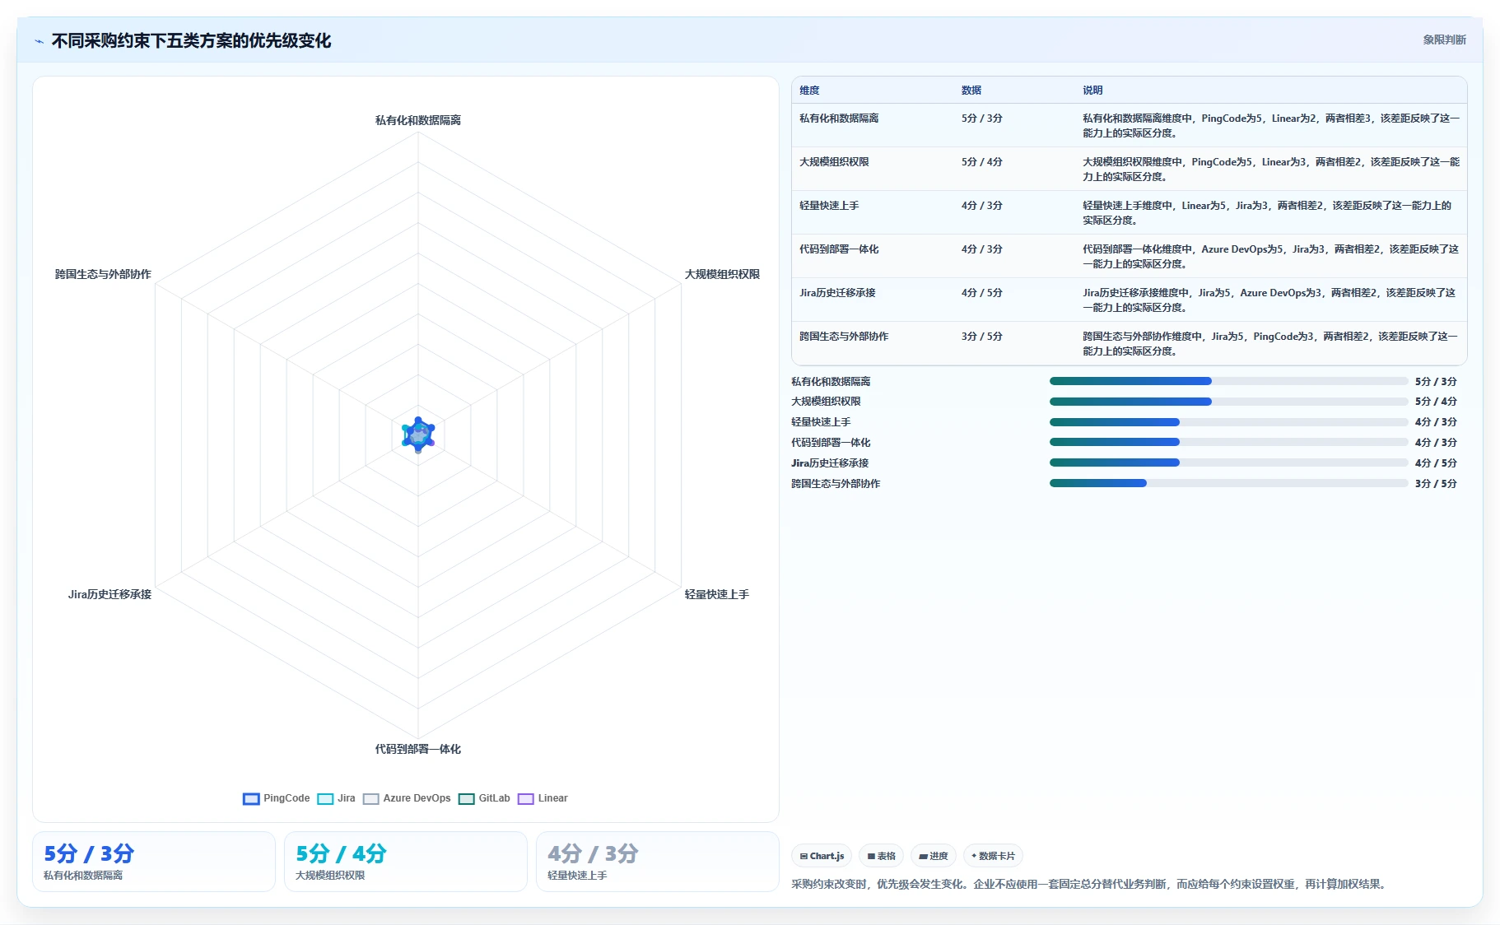This screenshot has height=925, width=1500.
Task: Click radar axis label Jira历史迁移承接
Action: (x=109, y=594)
